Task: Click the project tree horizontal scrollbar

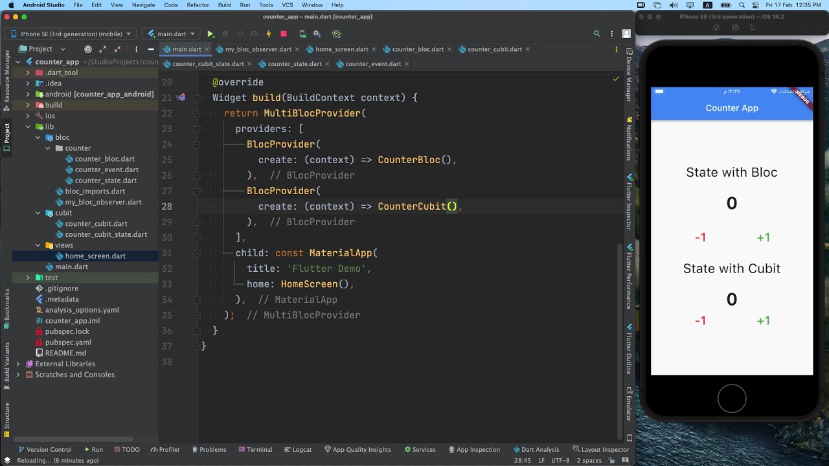Action: [x=73, y=439]
